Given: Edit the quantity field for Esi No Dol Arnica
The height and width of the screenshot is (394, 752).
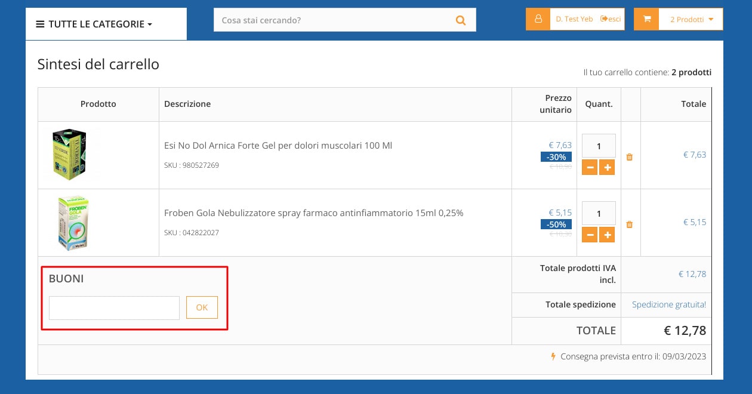Looking at the screenshot, I should click(x=599, y=146).
